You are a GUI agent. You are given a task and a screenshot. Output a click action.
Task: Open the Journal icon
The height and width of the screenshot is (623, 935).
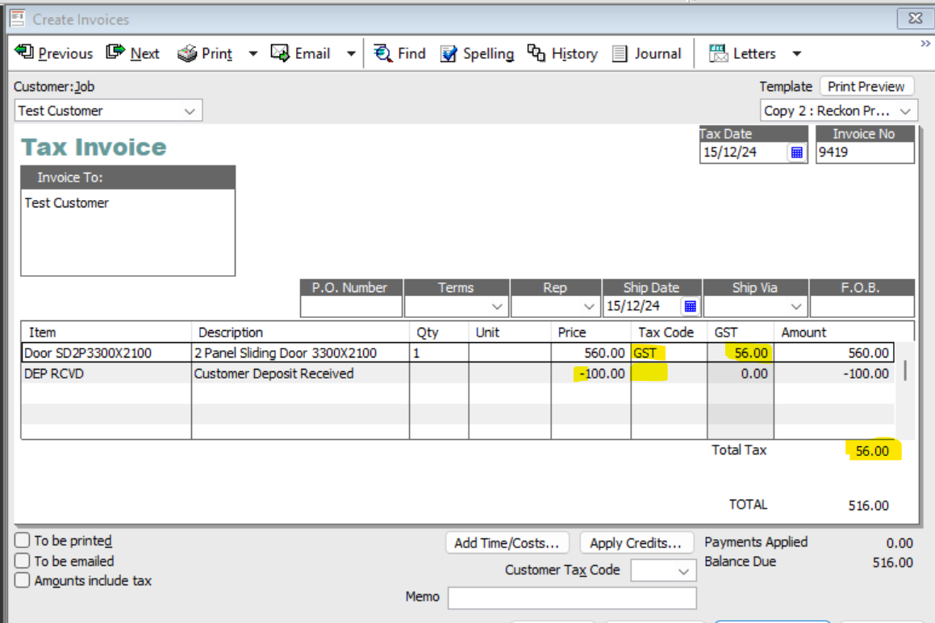pyautogui.click(x=620, y=54)
